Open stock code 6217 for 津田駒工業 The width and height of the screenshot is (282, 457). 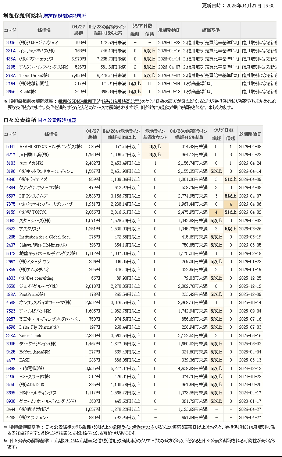click(x=11, y=155)
